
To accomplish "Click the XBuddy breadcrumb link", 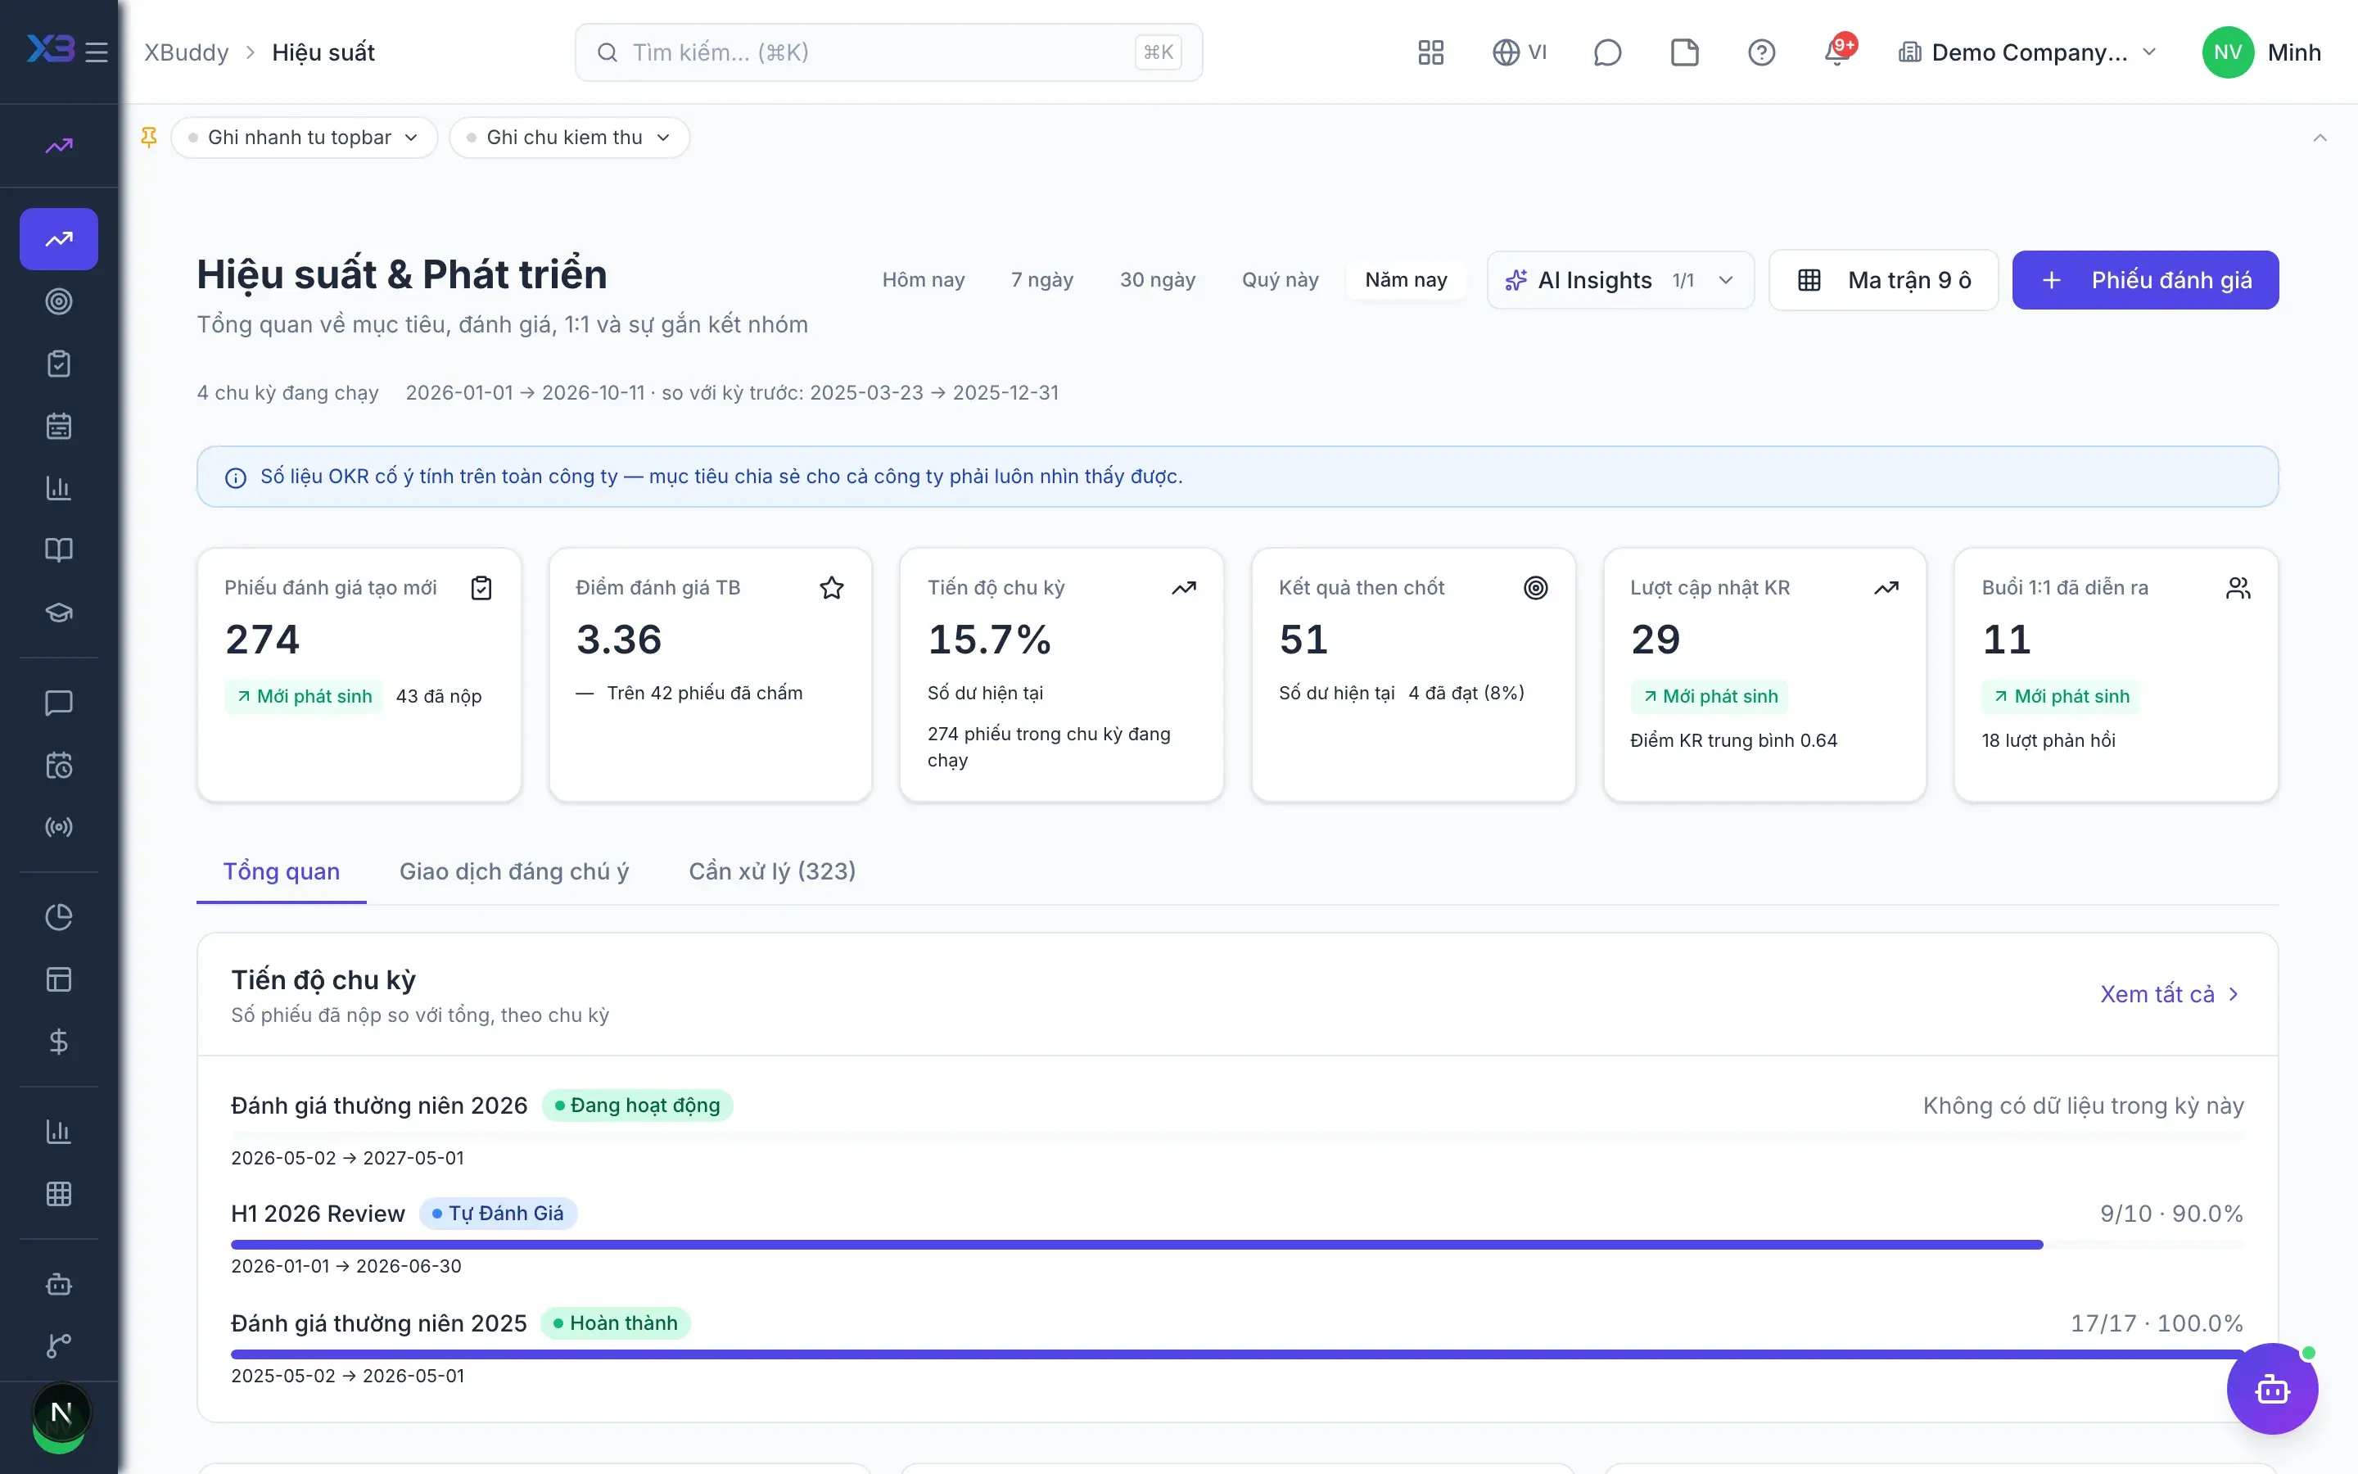I will 186,52.
